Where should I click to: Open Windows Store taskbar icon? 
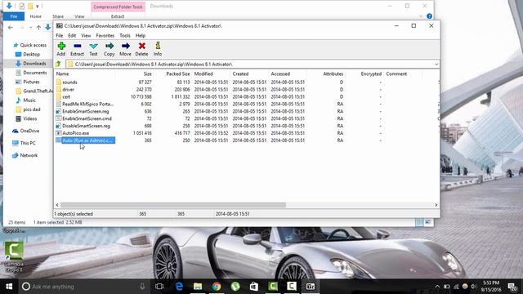[254, 287]
